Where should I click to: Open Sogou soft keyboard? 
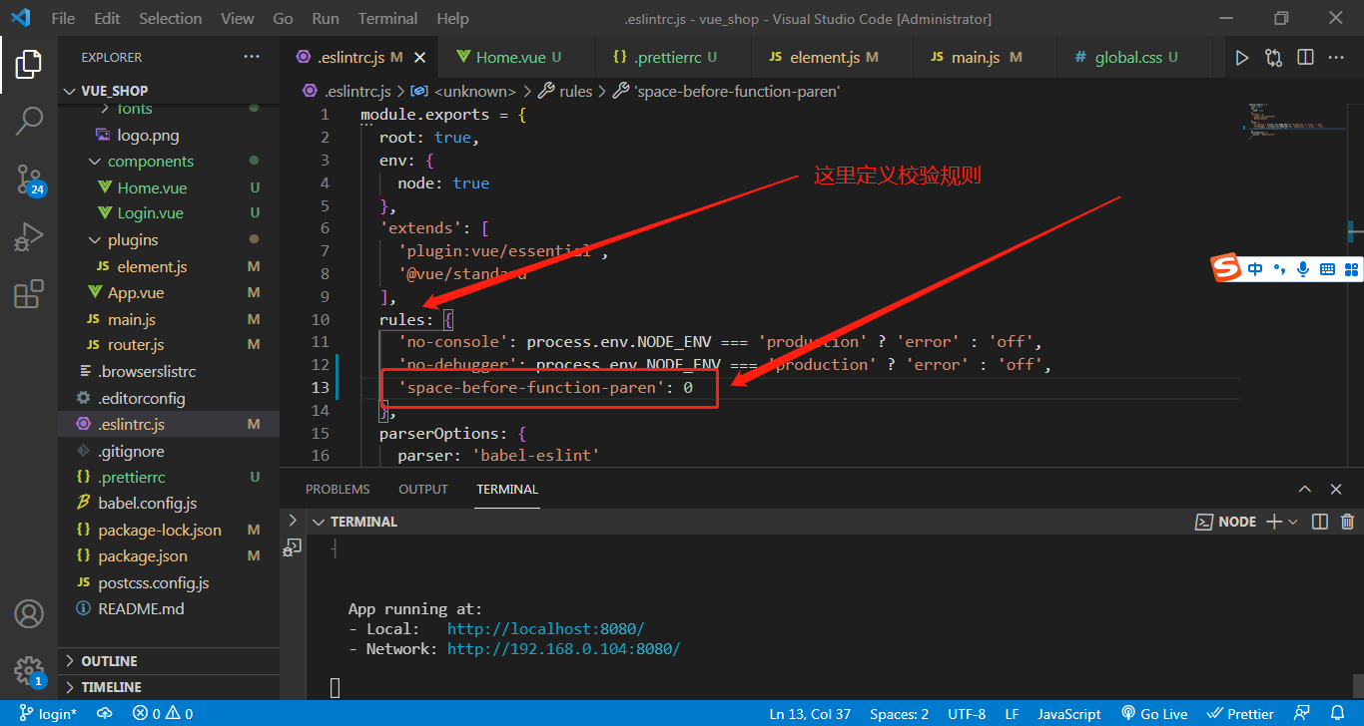(1327, 269)
